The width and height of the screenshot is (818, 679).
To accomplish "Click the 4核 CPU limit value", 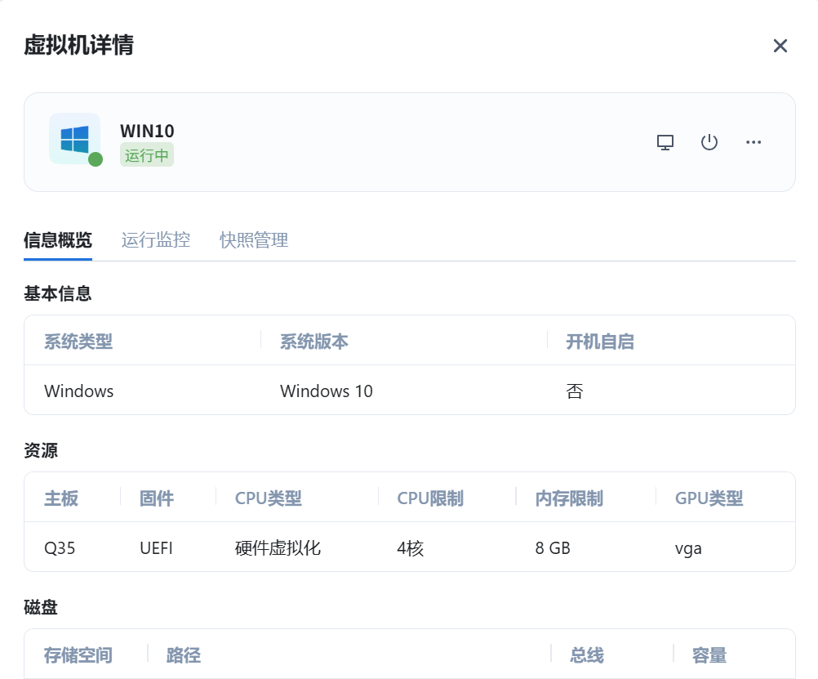I will (411, 548).
